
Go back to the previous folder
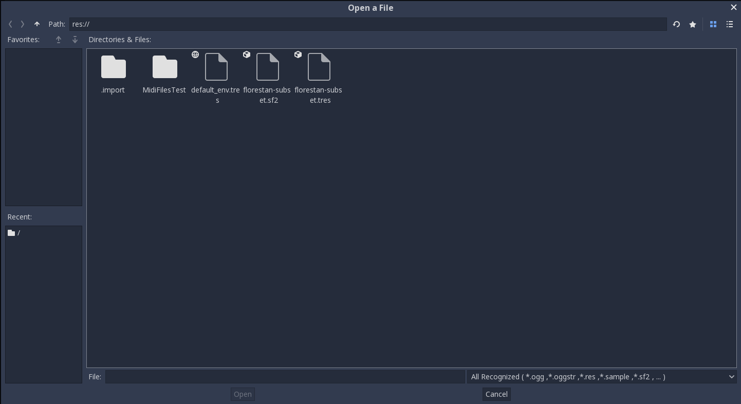(10, 24)
